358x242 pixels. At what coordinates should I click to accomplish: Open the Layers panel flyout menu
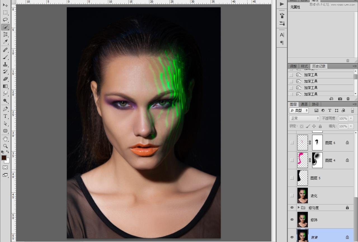coord(355,104)
